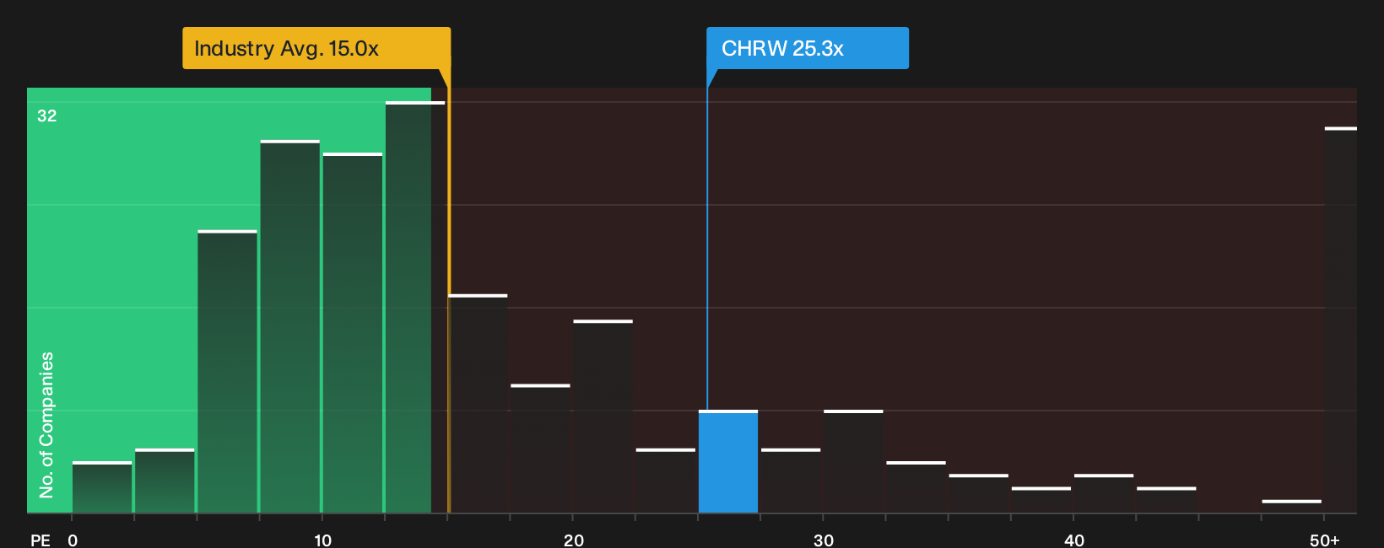Click the orange industry average vertical line
The width and height of the screenshot is (1384, 548).
click(449, 291)
